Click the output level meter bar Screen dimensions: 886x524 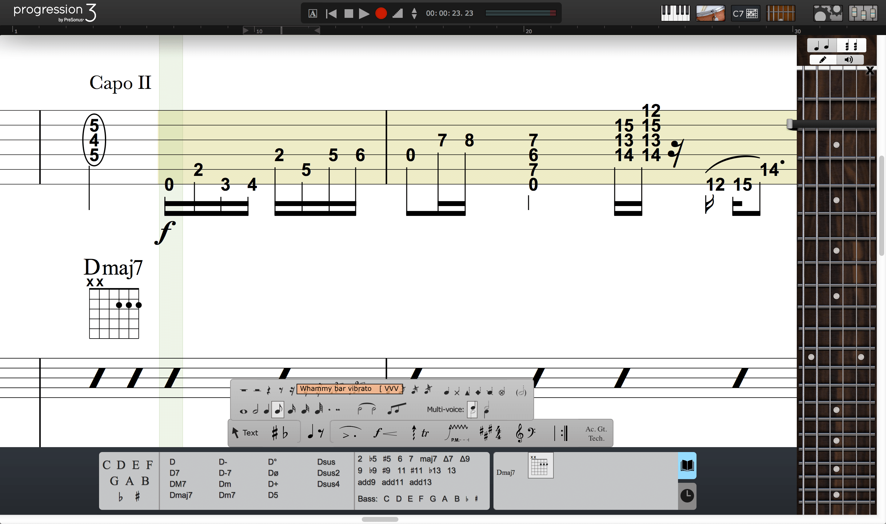click(521, 13)
